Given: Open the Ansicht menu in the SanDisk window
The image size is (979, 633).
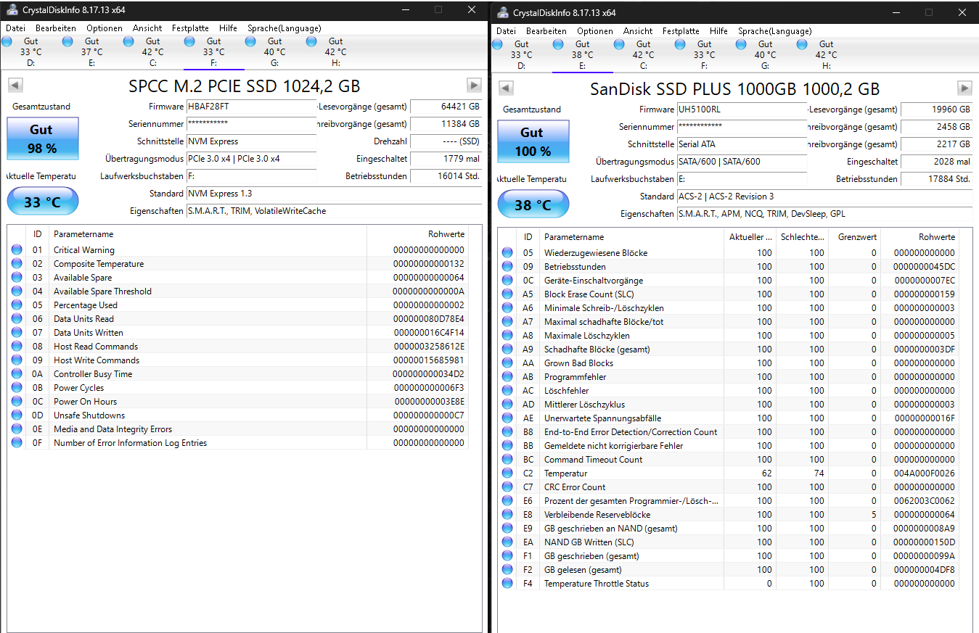Looking at the screenshot, I should click(x=638, y=31).
